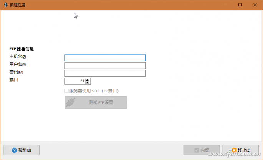Click the 用户名 label
This screenshot has width=263, height=160.
coord(17,64)
